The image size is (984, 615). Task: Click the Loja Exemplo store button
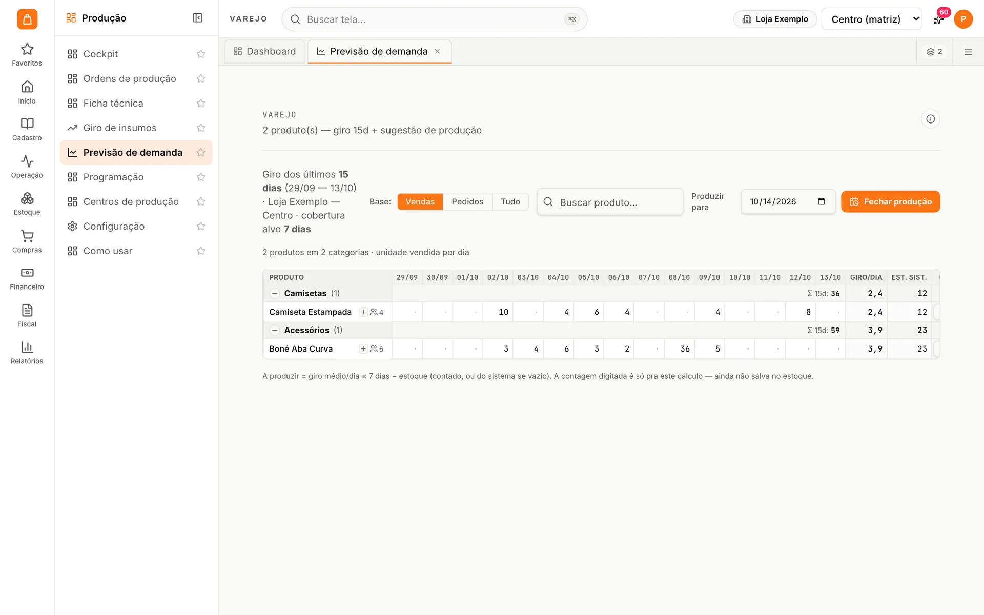[775, 19]
